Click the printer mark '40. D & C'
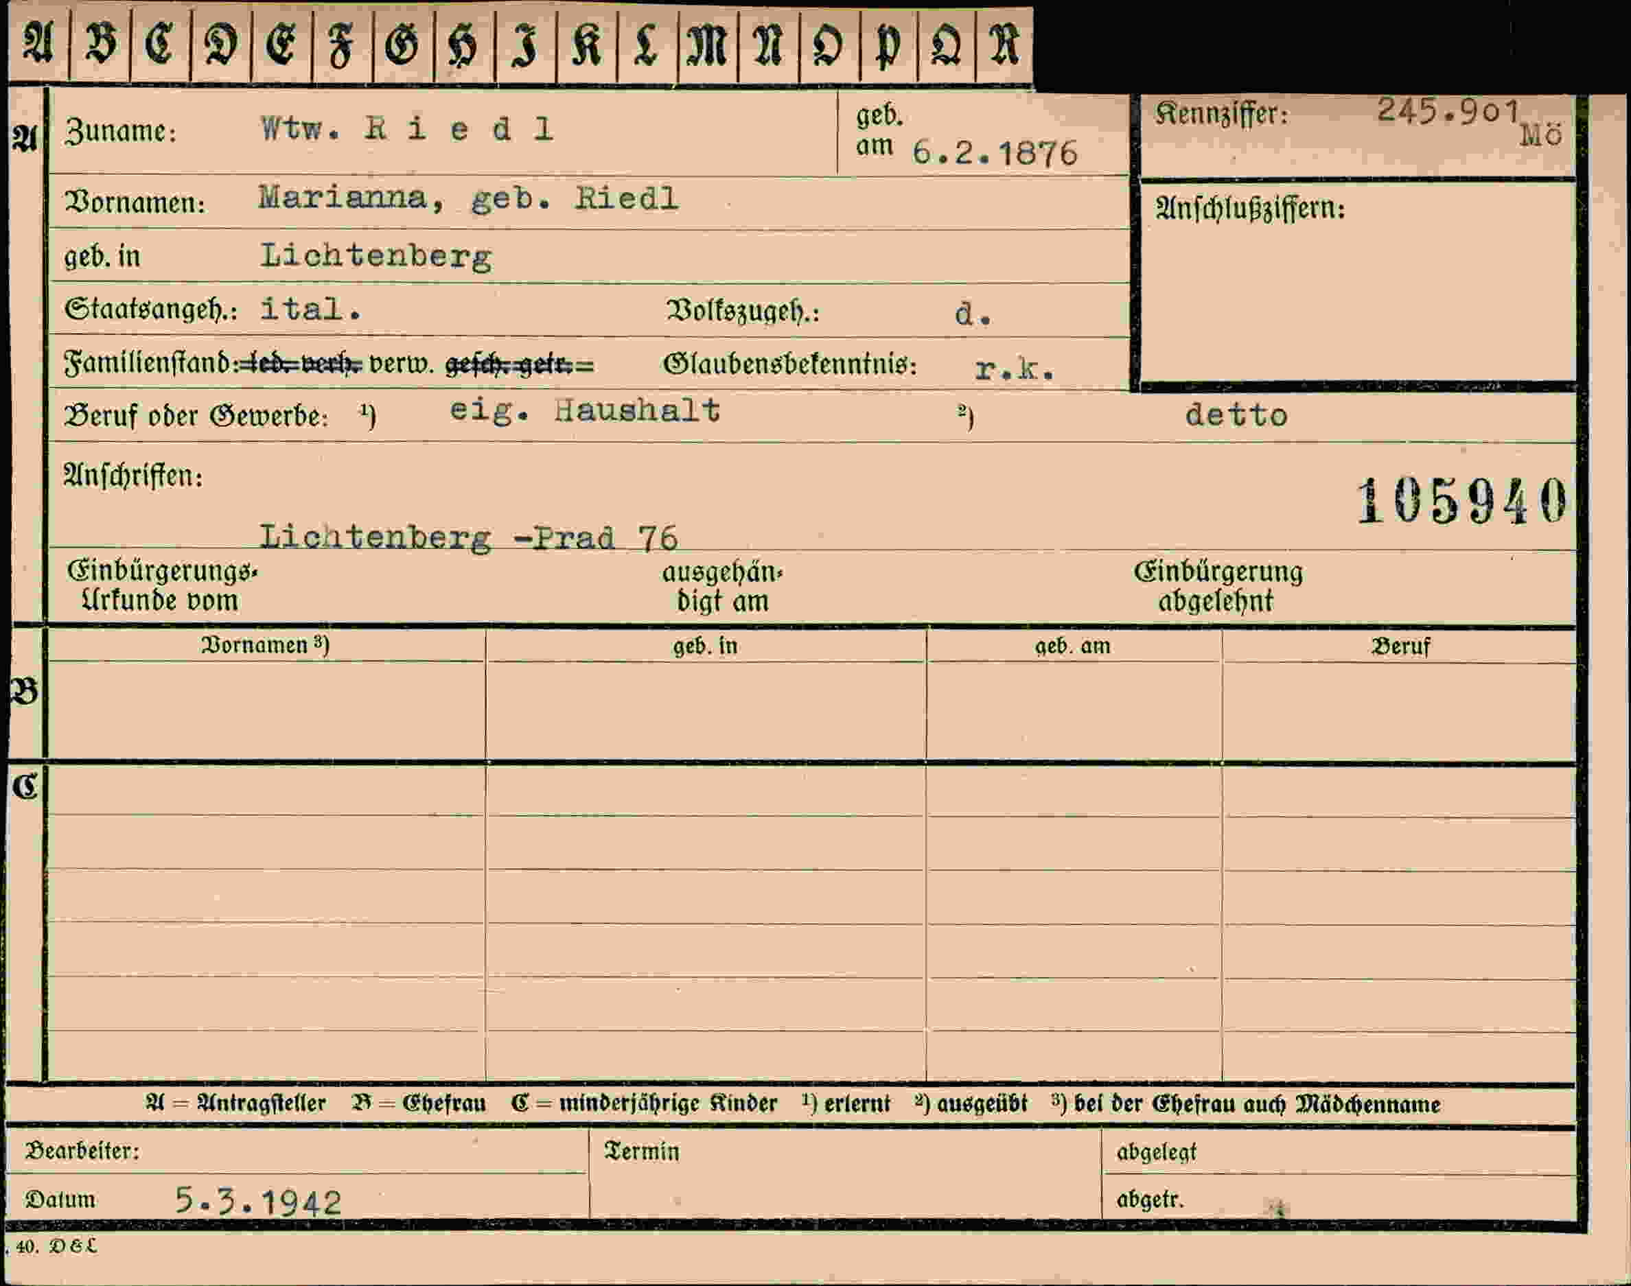Image resolution: width=1631 pixels, height=1286 pixels. tap(56, 1247)
